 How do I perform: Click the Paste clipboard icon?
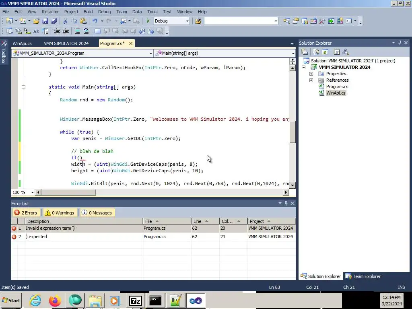83,21
